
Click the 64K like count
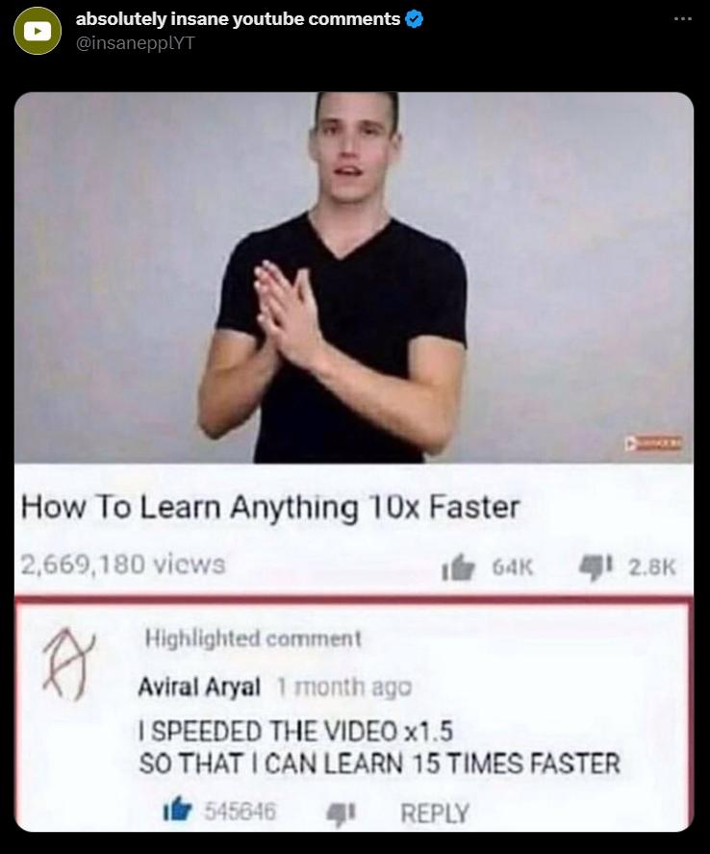(x=512, y=567)
